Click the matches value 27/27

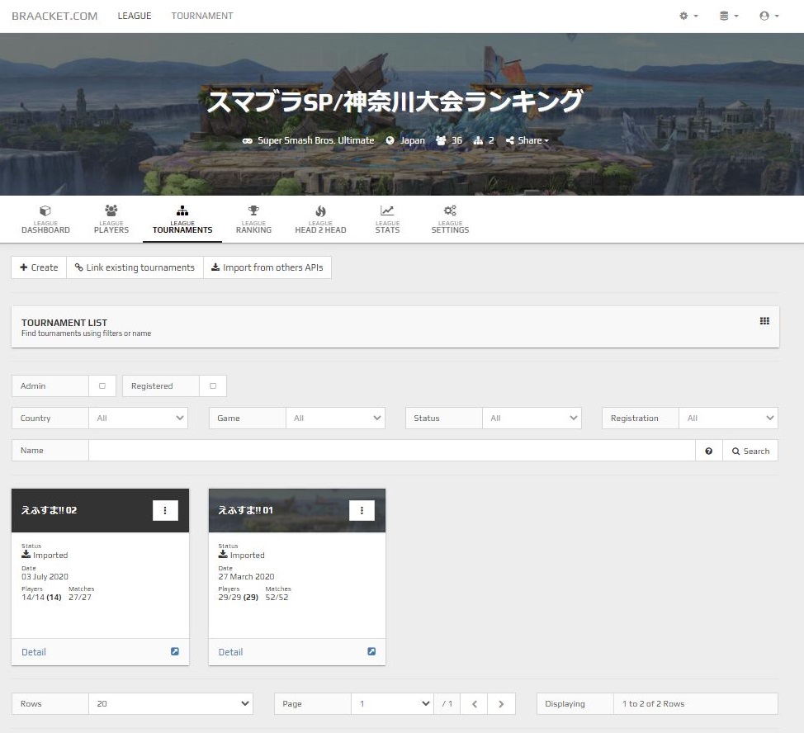(x=80, y=597)
